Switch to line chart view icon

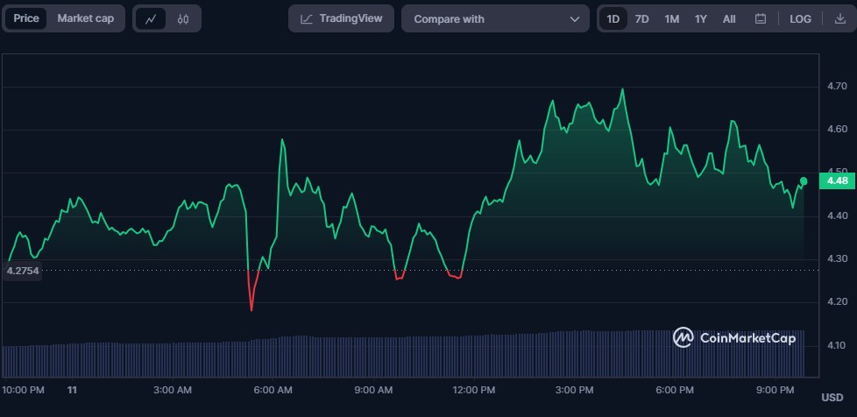pyautogui.click(x=151, y=18)
